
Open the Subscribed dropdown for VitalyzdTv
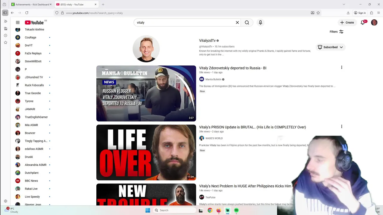tap(330, 47)
